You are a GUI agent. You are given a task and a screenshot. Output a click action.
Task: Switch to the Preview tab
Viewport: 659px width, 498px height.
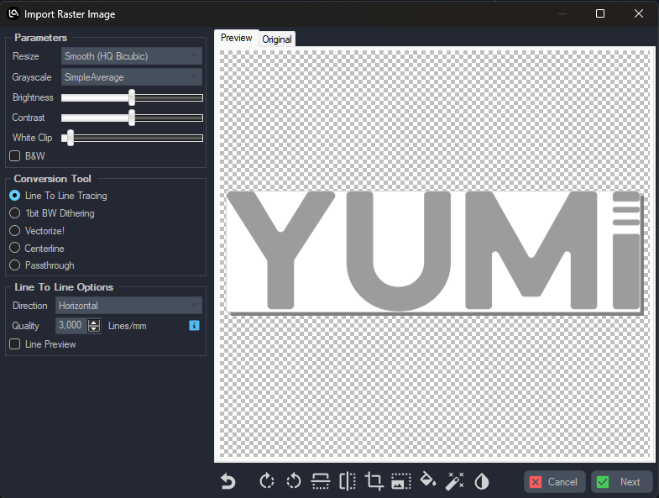pos(236,38)
